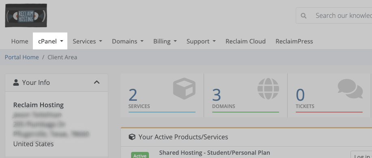This screenshot has width=372, height=158.
Task: Open the Domains dropdown menu
Action: pos(128,41)
